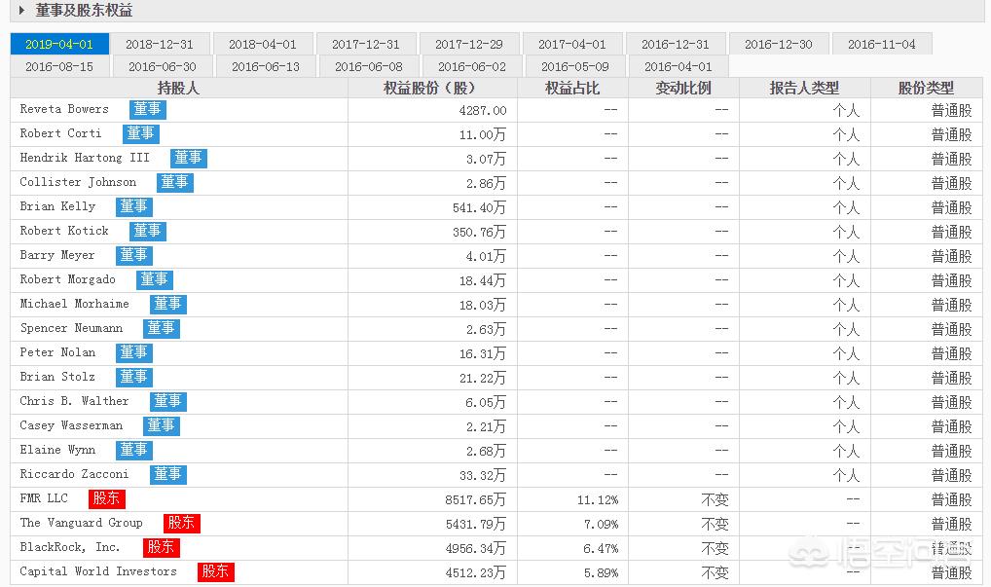Click the 变动比例 column header
991x587 pixels.
pyautogui.click(x=683, y=88)
